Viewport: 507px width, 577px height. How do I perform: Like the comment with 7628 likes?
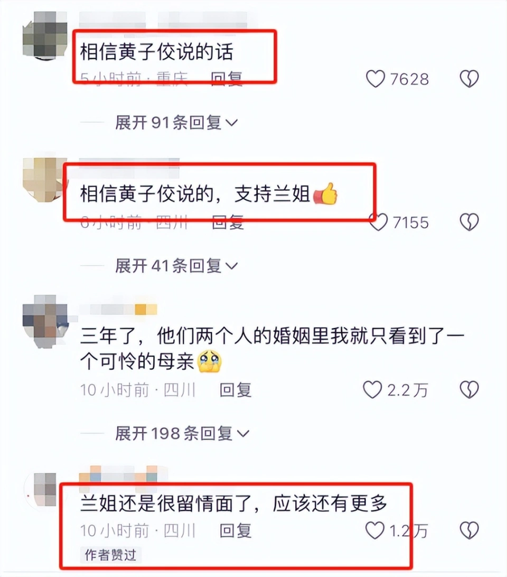tap(375, 79)
